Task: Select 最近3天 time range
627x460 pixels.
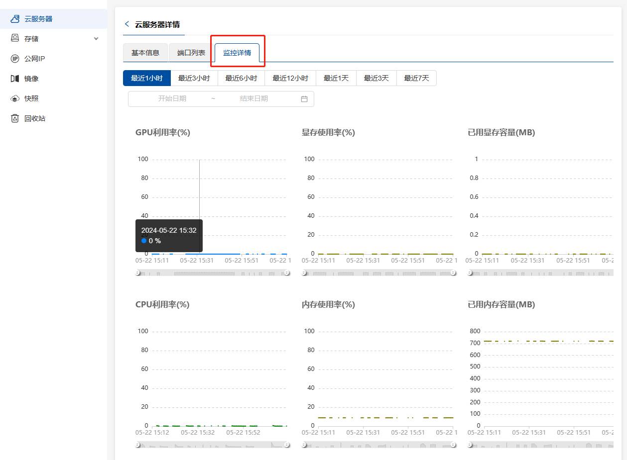Action: pyautogui.click(x=376, y=78)
